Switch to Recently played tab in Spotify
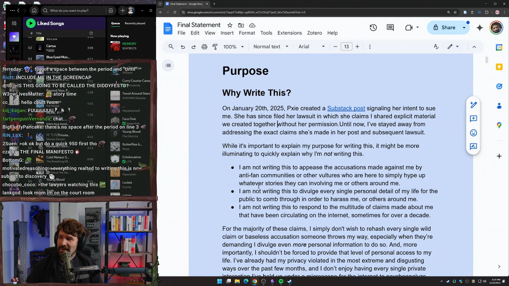 (x=135, y=23)
